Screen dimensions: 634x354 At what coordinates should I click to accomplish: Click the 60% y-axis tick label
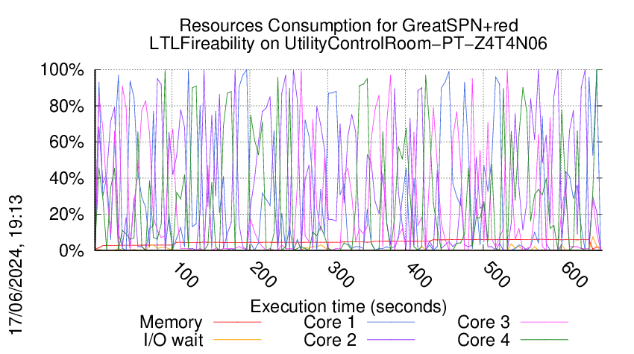tap(66, 142)
